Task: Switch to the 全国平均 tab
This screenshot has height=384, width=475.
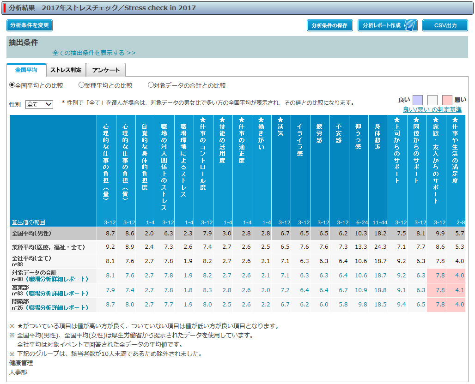Action: (26, 70)
